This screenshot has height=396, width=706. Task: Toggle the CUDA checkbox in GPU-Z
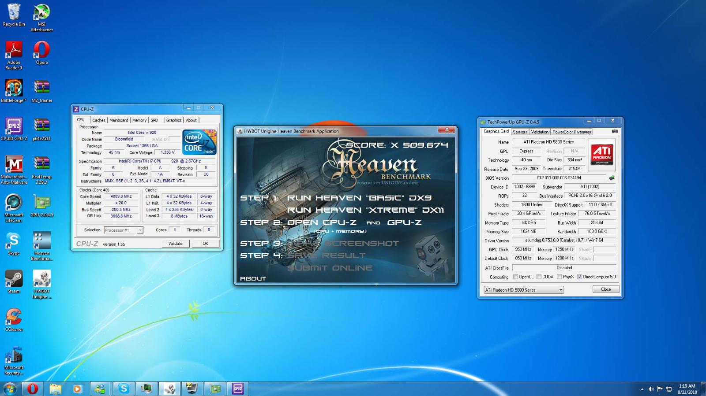pos(539,277)
